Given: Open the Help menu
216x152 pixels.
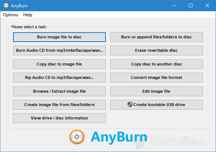Looking at the screenshot, I should click(x=28, y=15).
